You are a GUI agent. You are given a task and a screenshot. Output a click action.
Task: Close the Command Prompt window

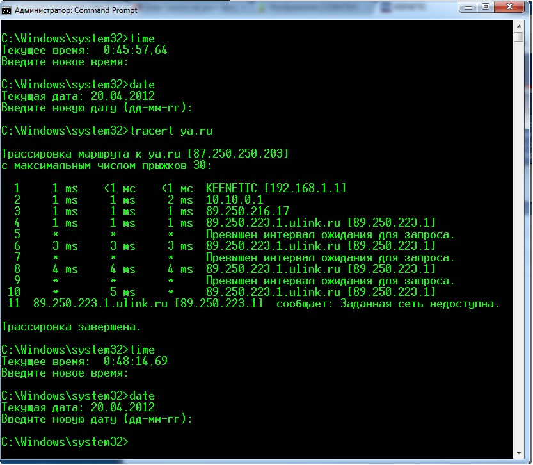(510, 8)
